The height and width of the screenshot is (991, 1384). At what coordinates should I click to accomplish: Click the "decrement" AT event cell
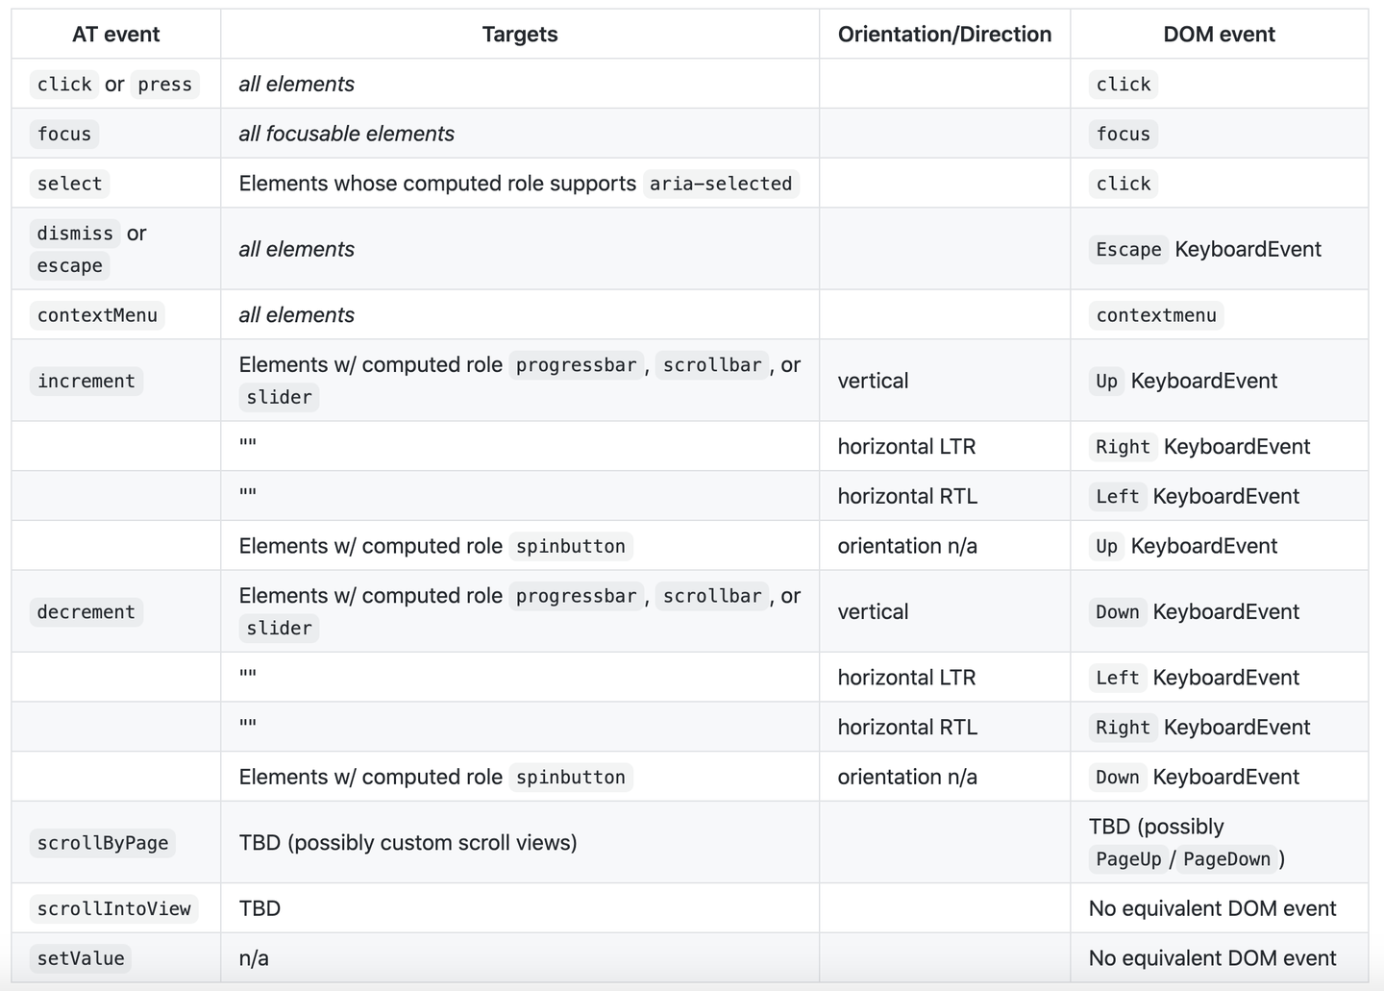86,612
